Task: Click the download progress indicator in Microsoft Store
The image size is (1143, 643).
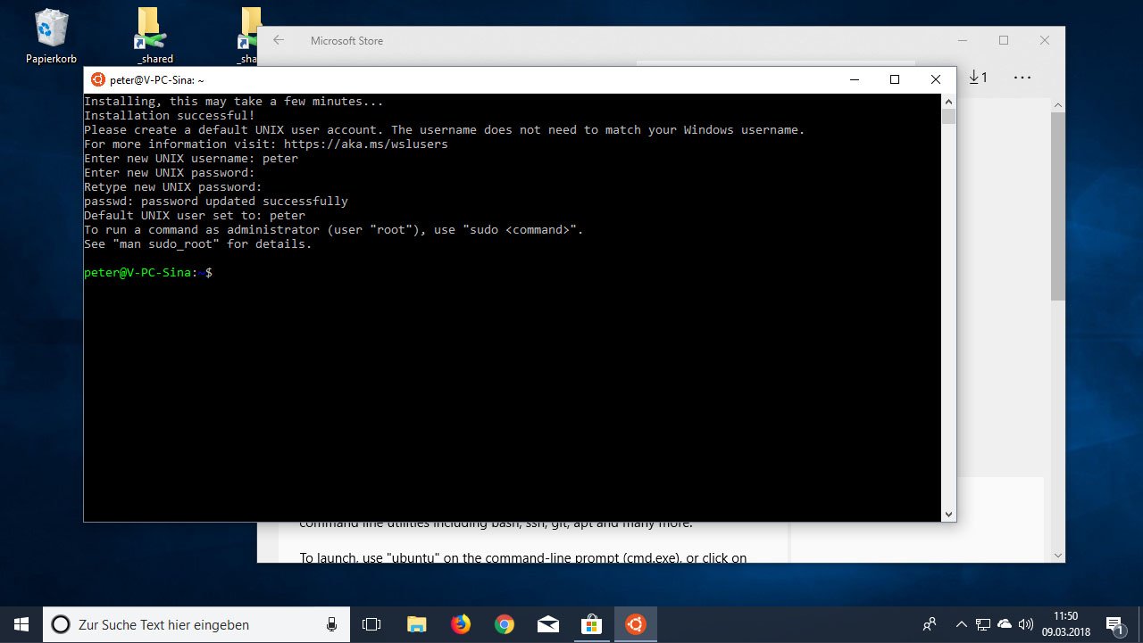Action: pyautogui.click(x=979, y=78)
